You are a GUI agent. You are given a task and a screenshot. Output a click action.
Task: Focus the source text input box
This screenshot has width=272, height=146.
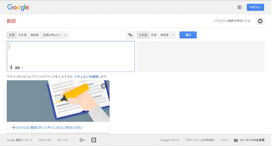click(71, 56)
